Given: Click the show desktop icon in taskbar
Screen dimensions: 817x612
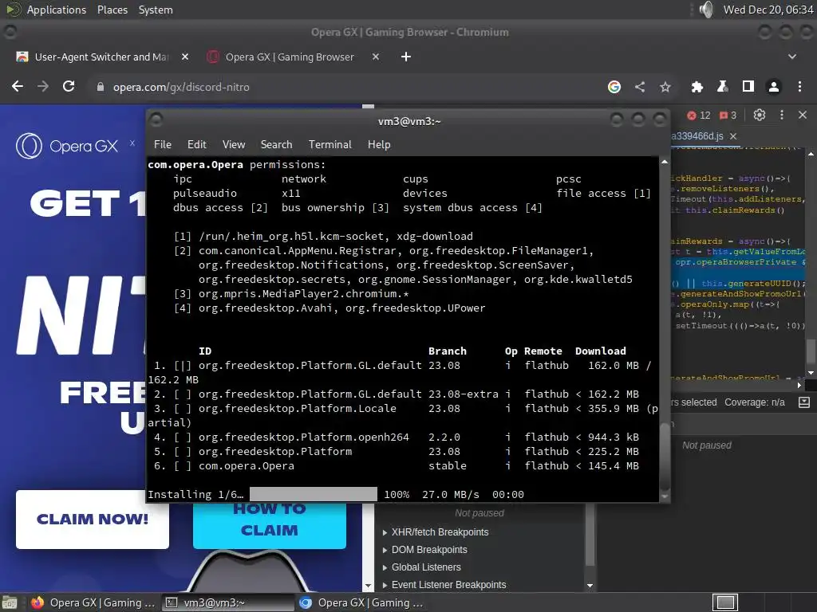Looking at the screenshot, I should click(10, 602).
